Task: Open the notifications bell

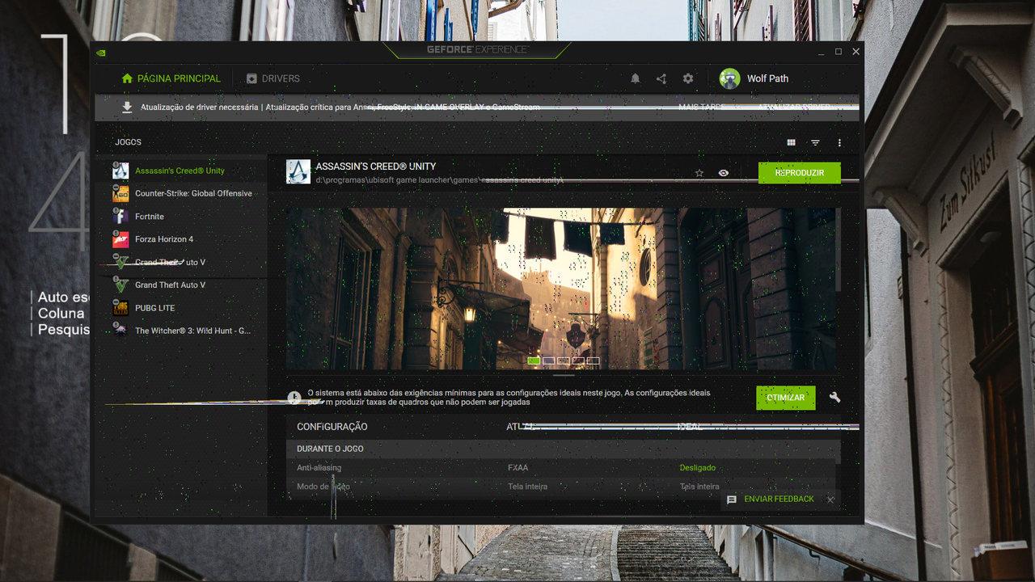Action: tap(635, 78)
